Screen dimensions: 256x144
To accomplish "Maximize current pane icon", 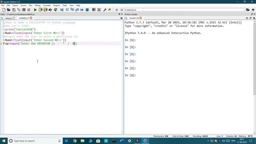I will [x=94, y=10].
